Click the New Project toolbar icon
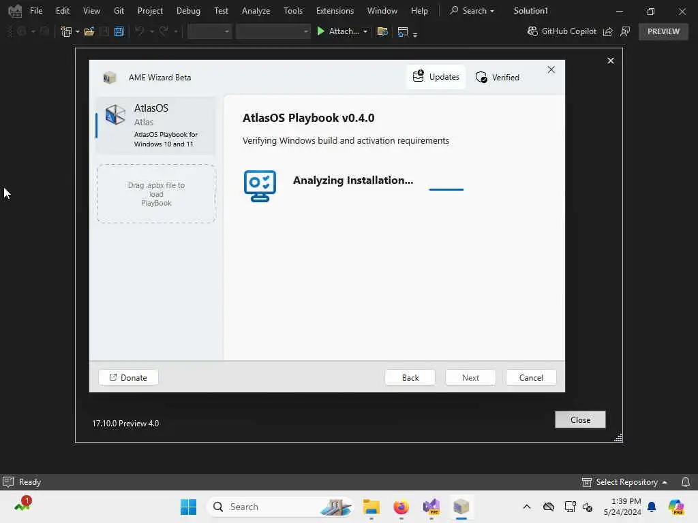This screenshot has width=698, height=523. click(66, 31)
